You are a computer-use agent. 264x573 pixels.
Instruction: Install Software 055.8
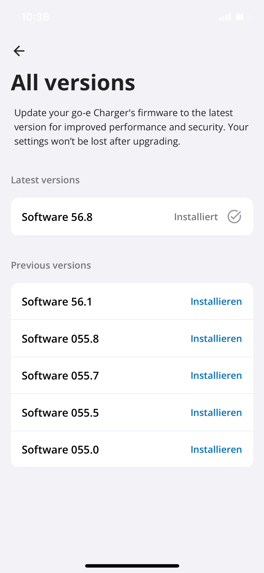[216, 339]
